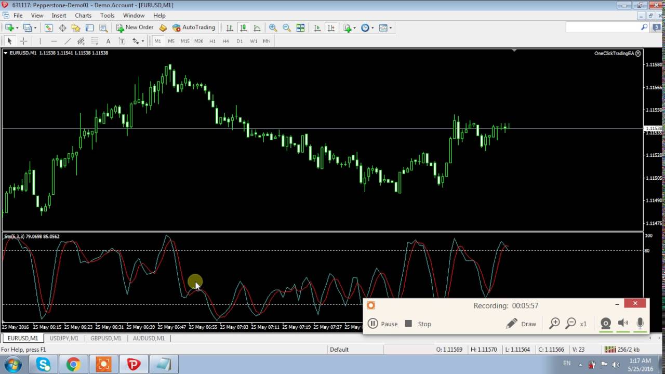Viewport: 665px width, 374px height.
Task: Pause the screen recording
Action: 383,324
